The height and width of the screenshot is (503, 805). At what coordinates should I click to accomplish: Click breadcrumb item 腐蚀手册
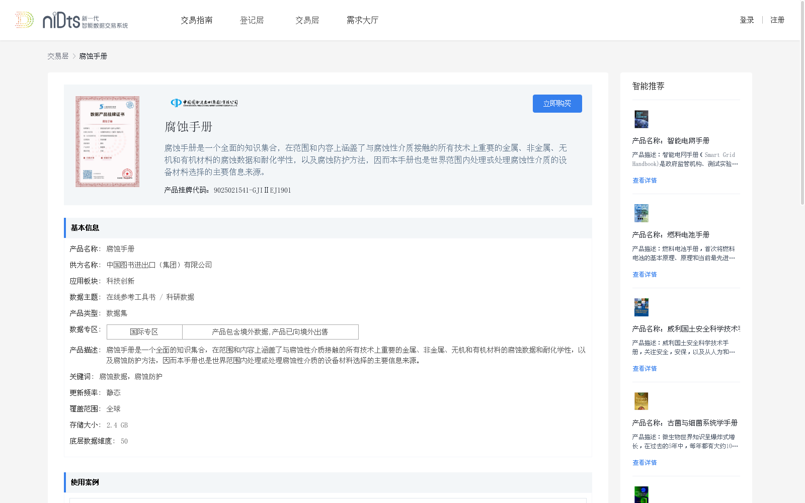pos(93,56)
